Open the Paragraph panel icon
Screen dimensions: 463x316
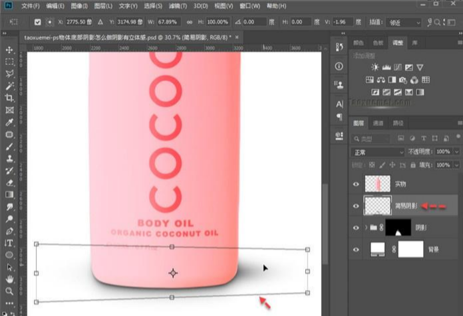click(339, 117)
